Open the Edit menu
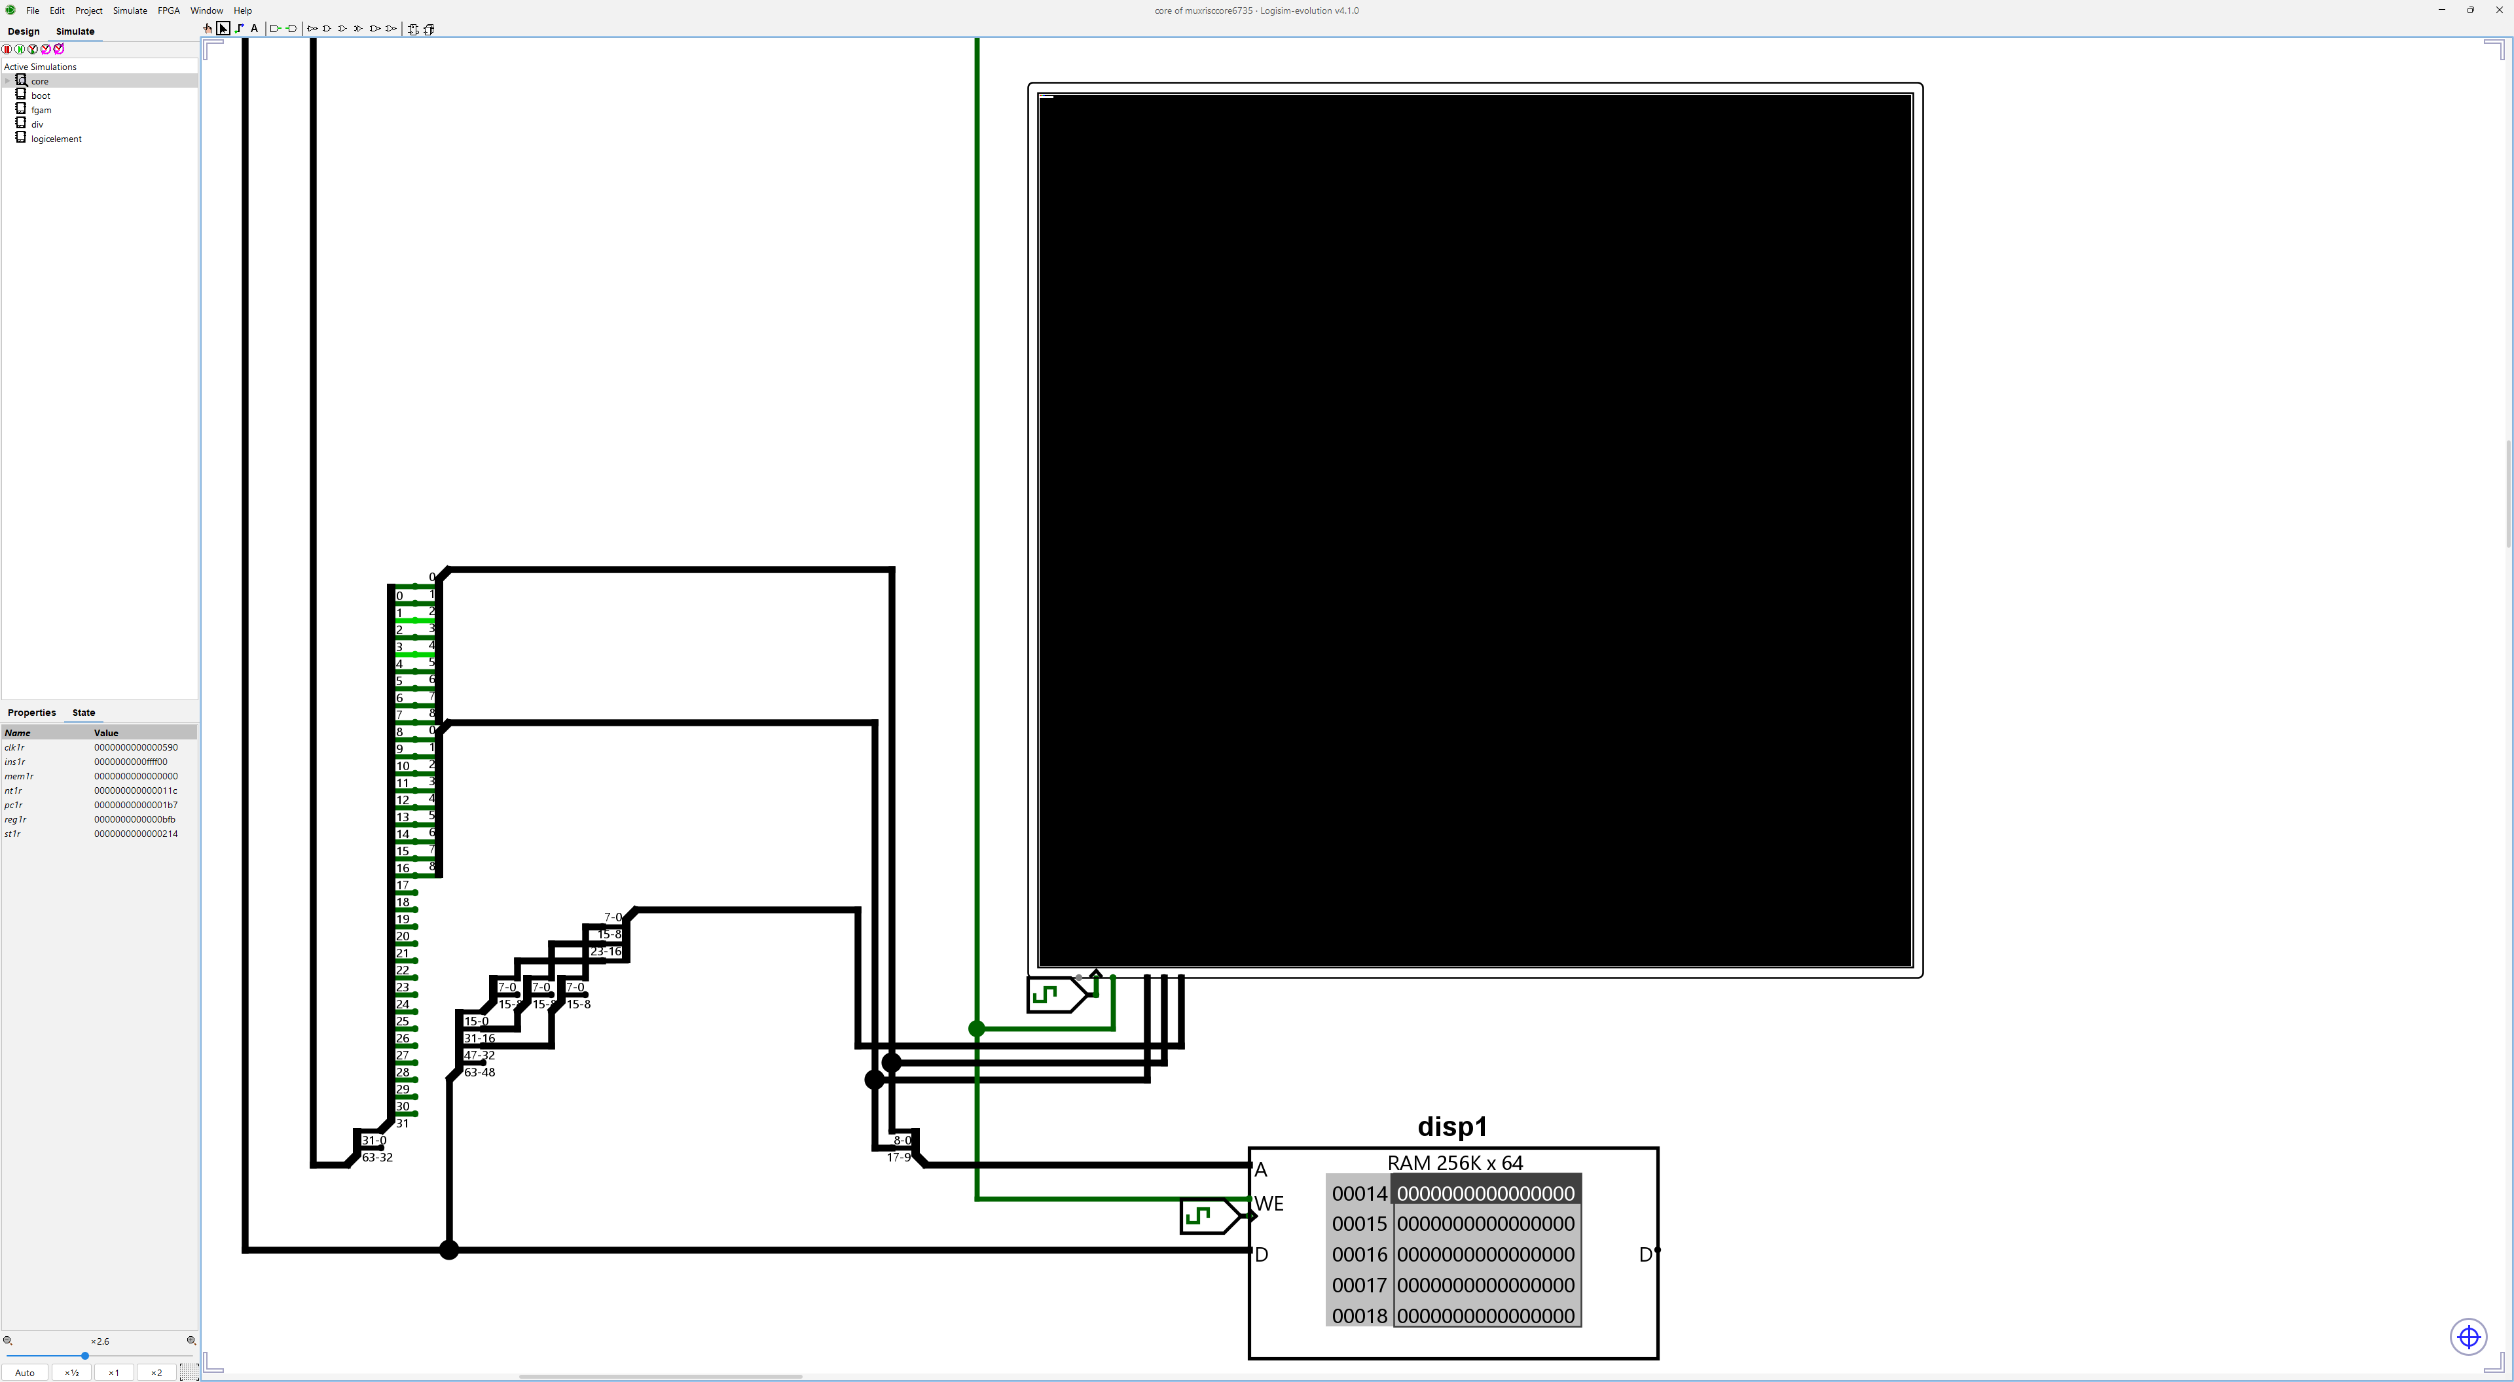The height and width of the screenshot is (1382, 2514). [58, 10]
